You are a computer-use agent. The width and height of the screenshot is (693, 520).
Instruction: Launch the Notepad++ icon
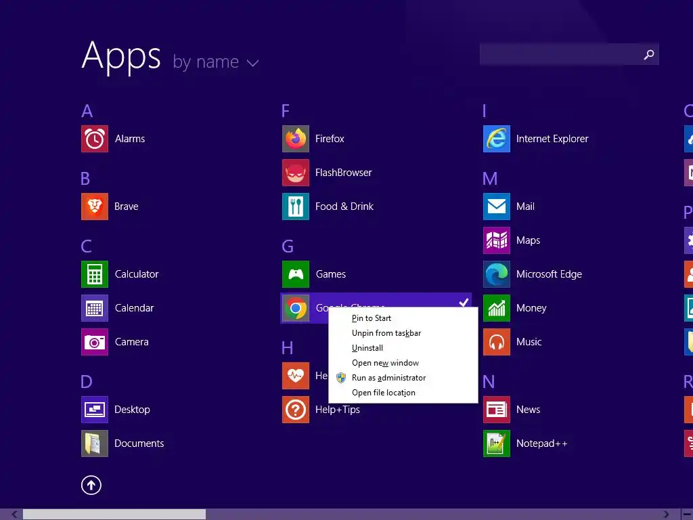click(497, 443)
